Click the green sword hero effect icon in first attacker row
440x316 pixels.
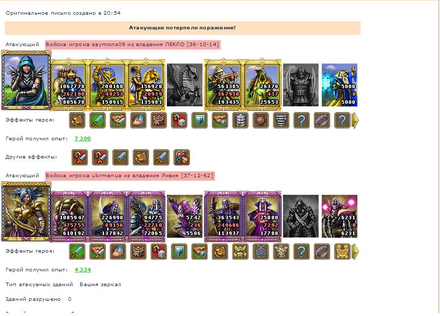click(x=97, y=121)
